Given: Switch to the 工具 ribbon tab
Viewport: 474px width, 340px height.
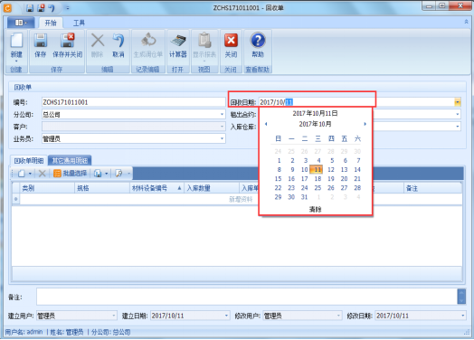Looking at the screenshot, I should (79, 23).
